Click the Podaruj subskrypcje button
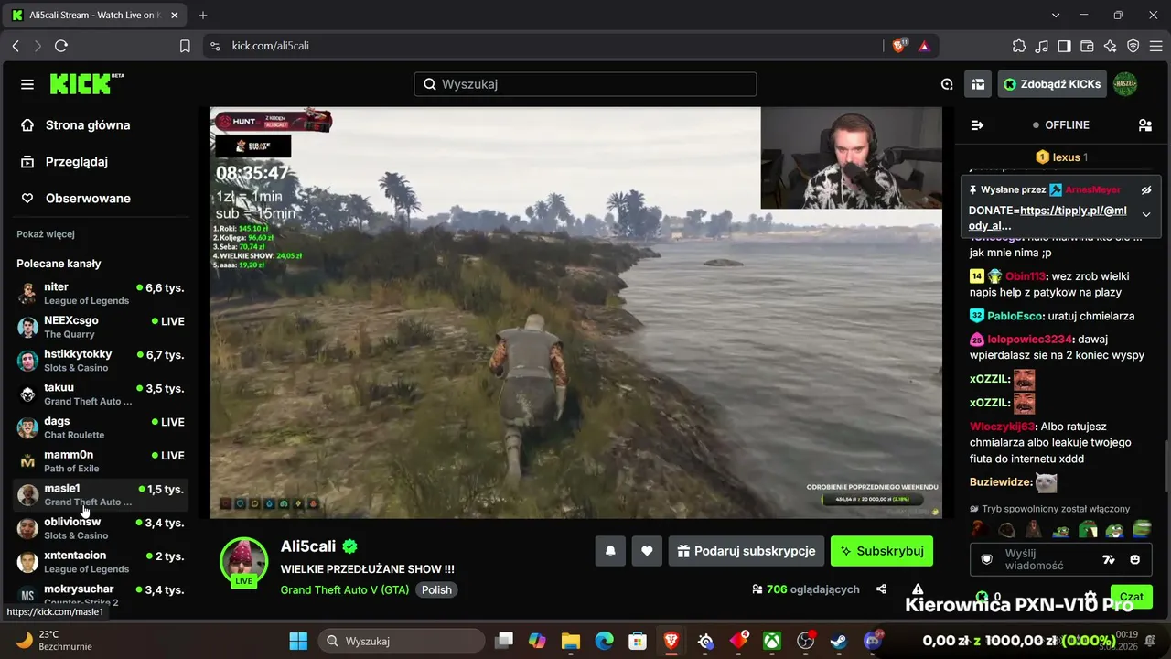 click(747, 551)
